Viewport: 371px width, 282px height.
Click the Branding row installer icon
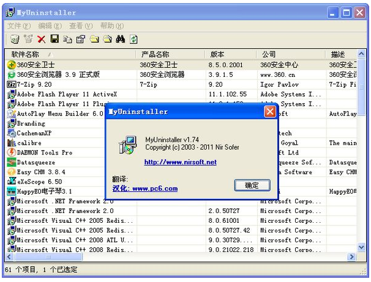point(12,123)
